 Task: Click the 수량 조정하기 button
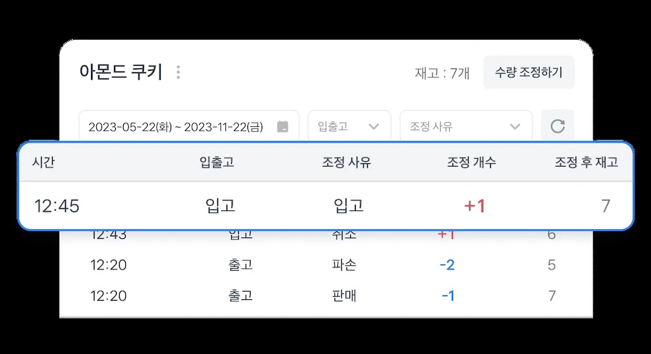(x=529, y=72)
